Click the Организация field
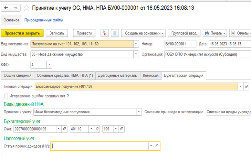The width and height of the screenshot is (251, 158). tap(208, 54)
